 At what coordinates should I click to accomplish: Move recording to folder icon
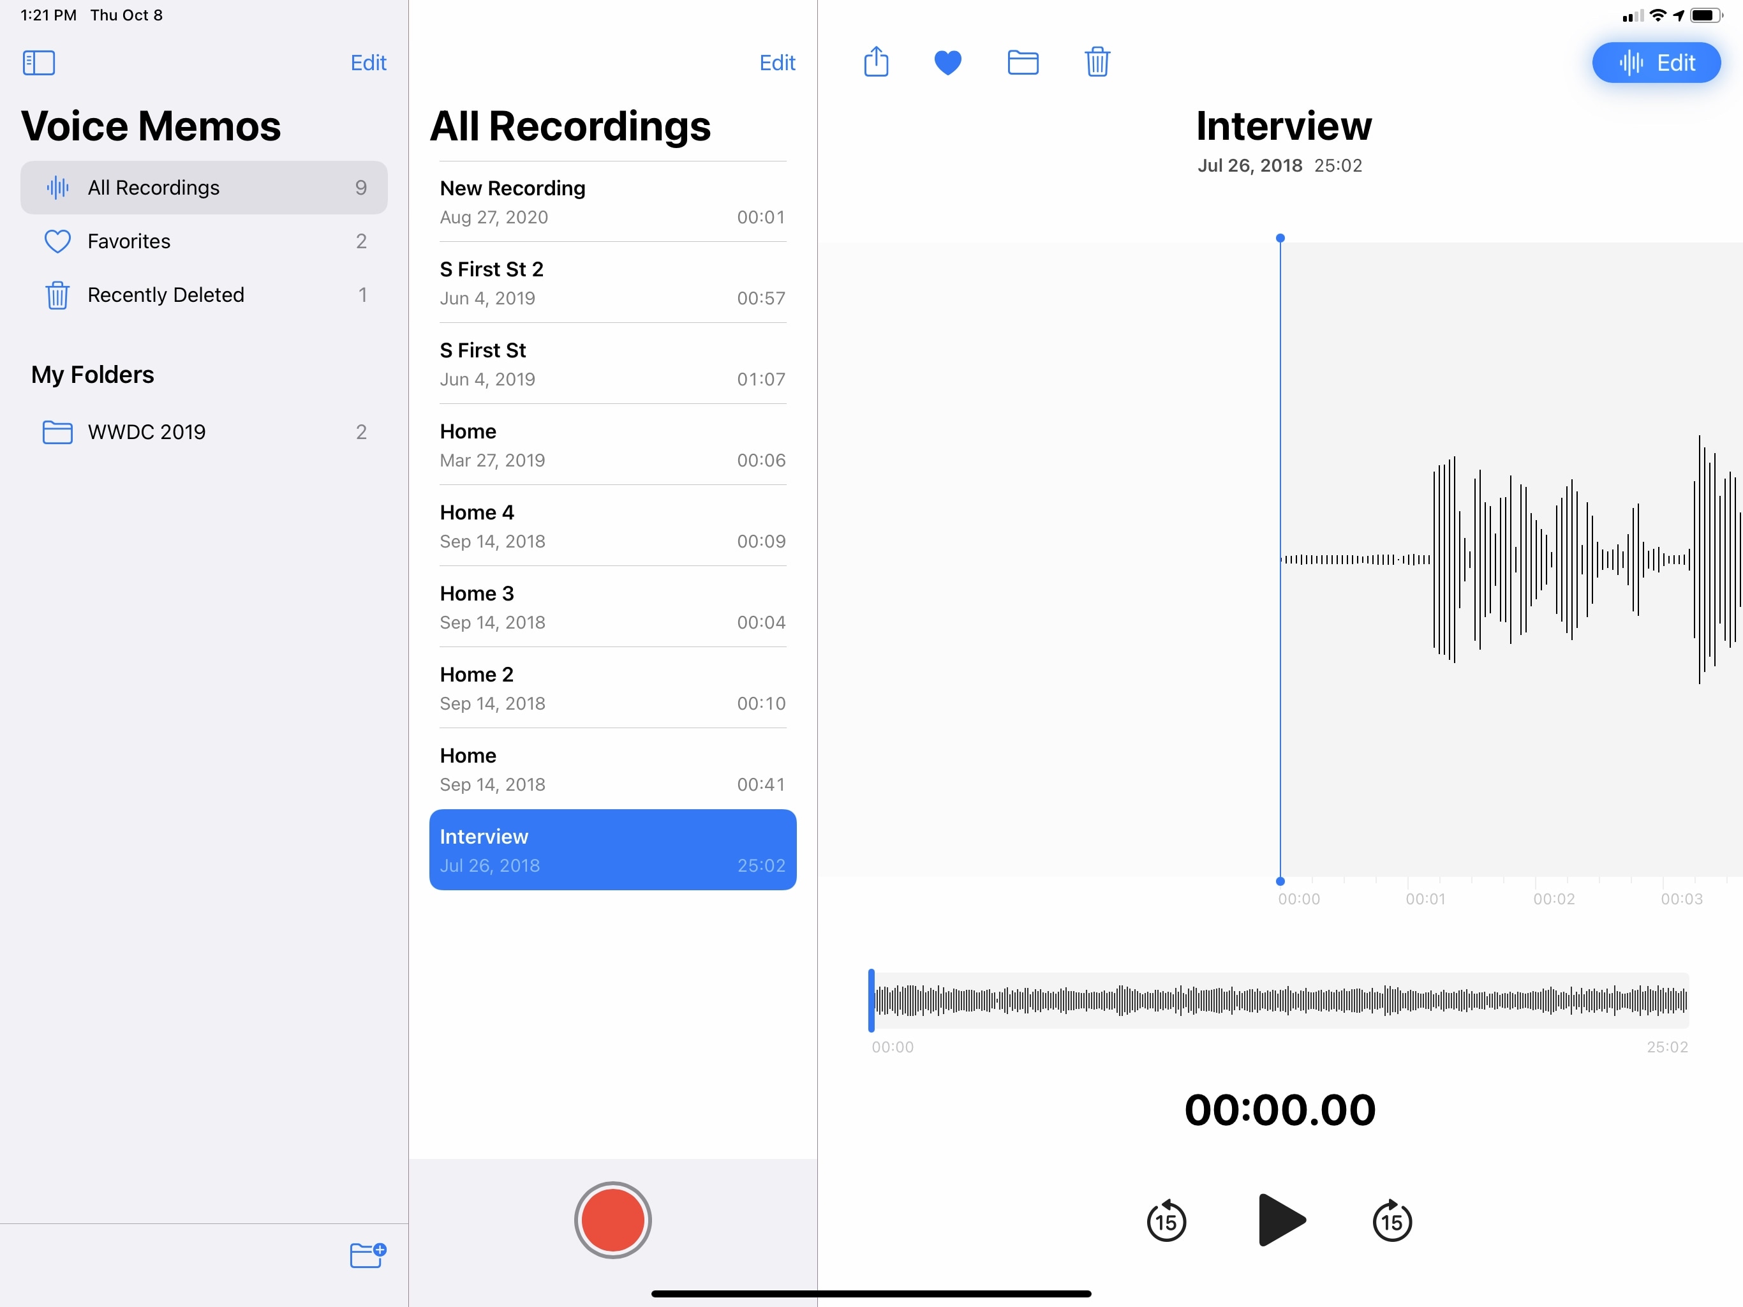click(1023, 63)
